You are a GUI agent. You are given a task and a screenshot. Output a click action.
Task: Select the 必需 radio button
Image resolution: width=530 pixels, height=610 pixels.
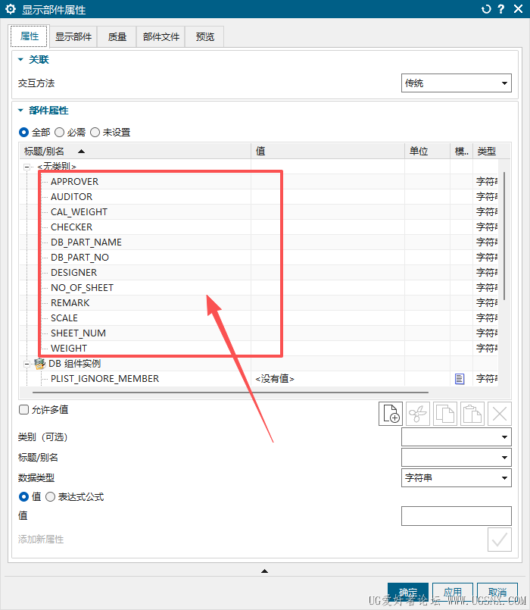(x=59, y=133)
